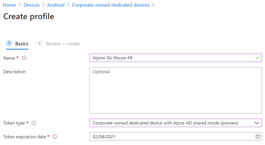Click the Name input field

(176, 58)
